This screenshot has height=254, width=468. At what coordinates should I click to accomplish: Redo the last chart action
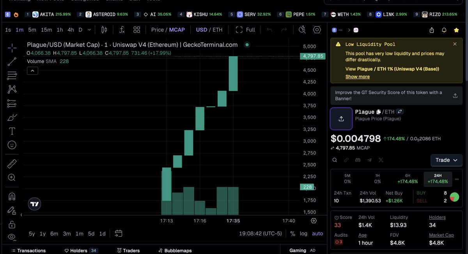(x=284, y=30)
